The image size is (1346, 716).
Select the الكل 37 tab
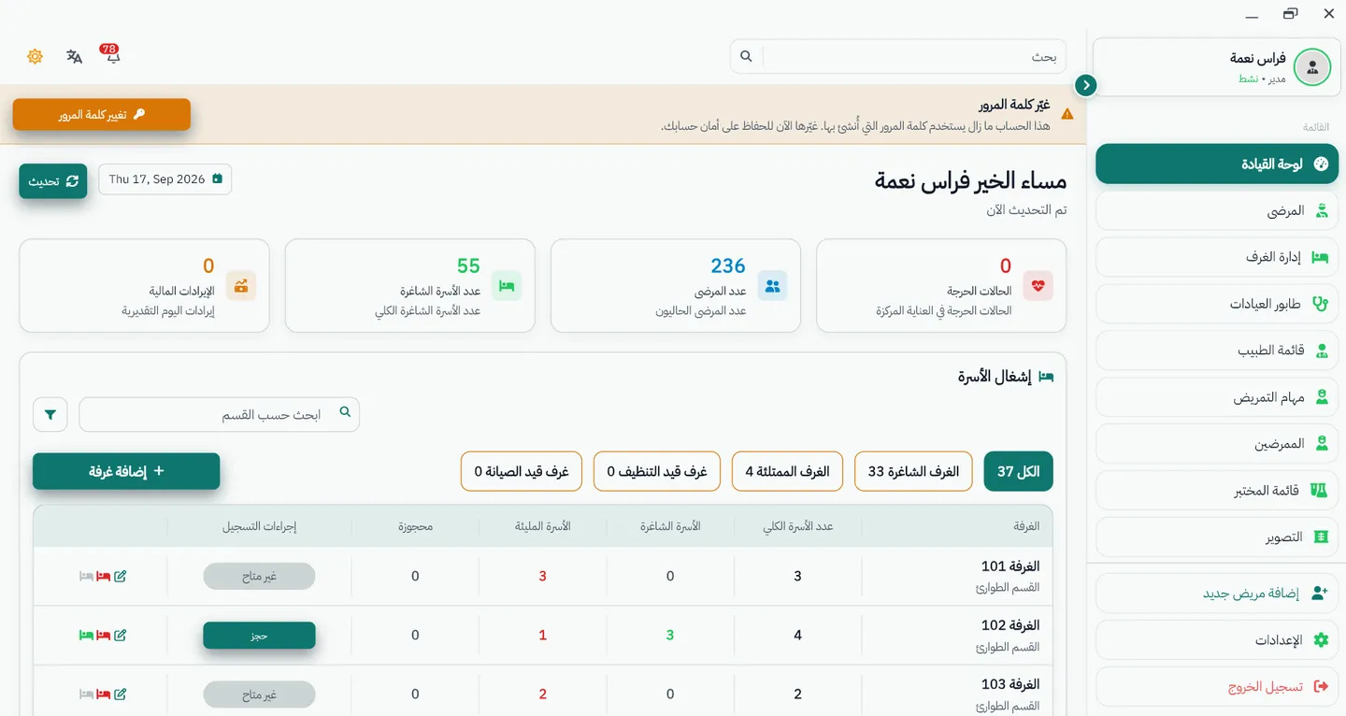pos(1019,471)
